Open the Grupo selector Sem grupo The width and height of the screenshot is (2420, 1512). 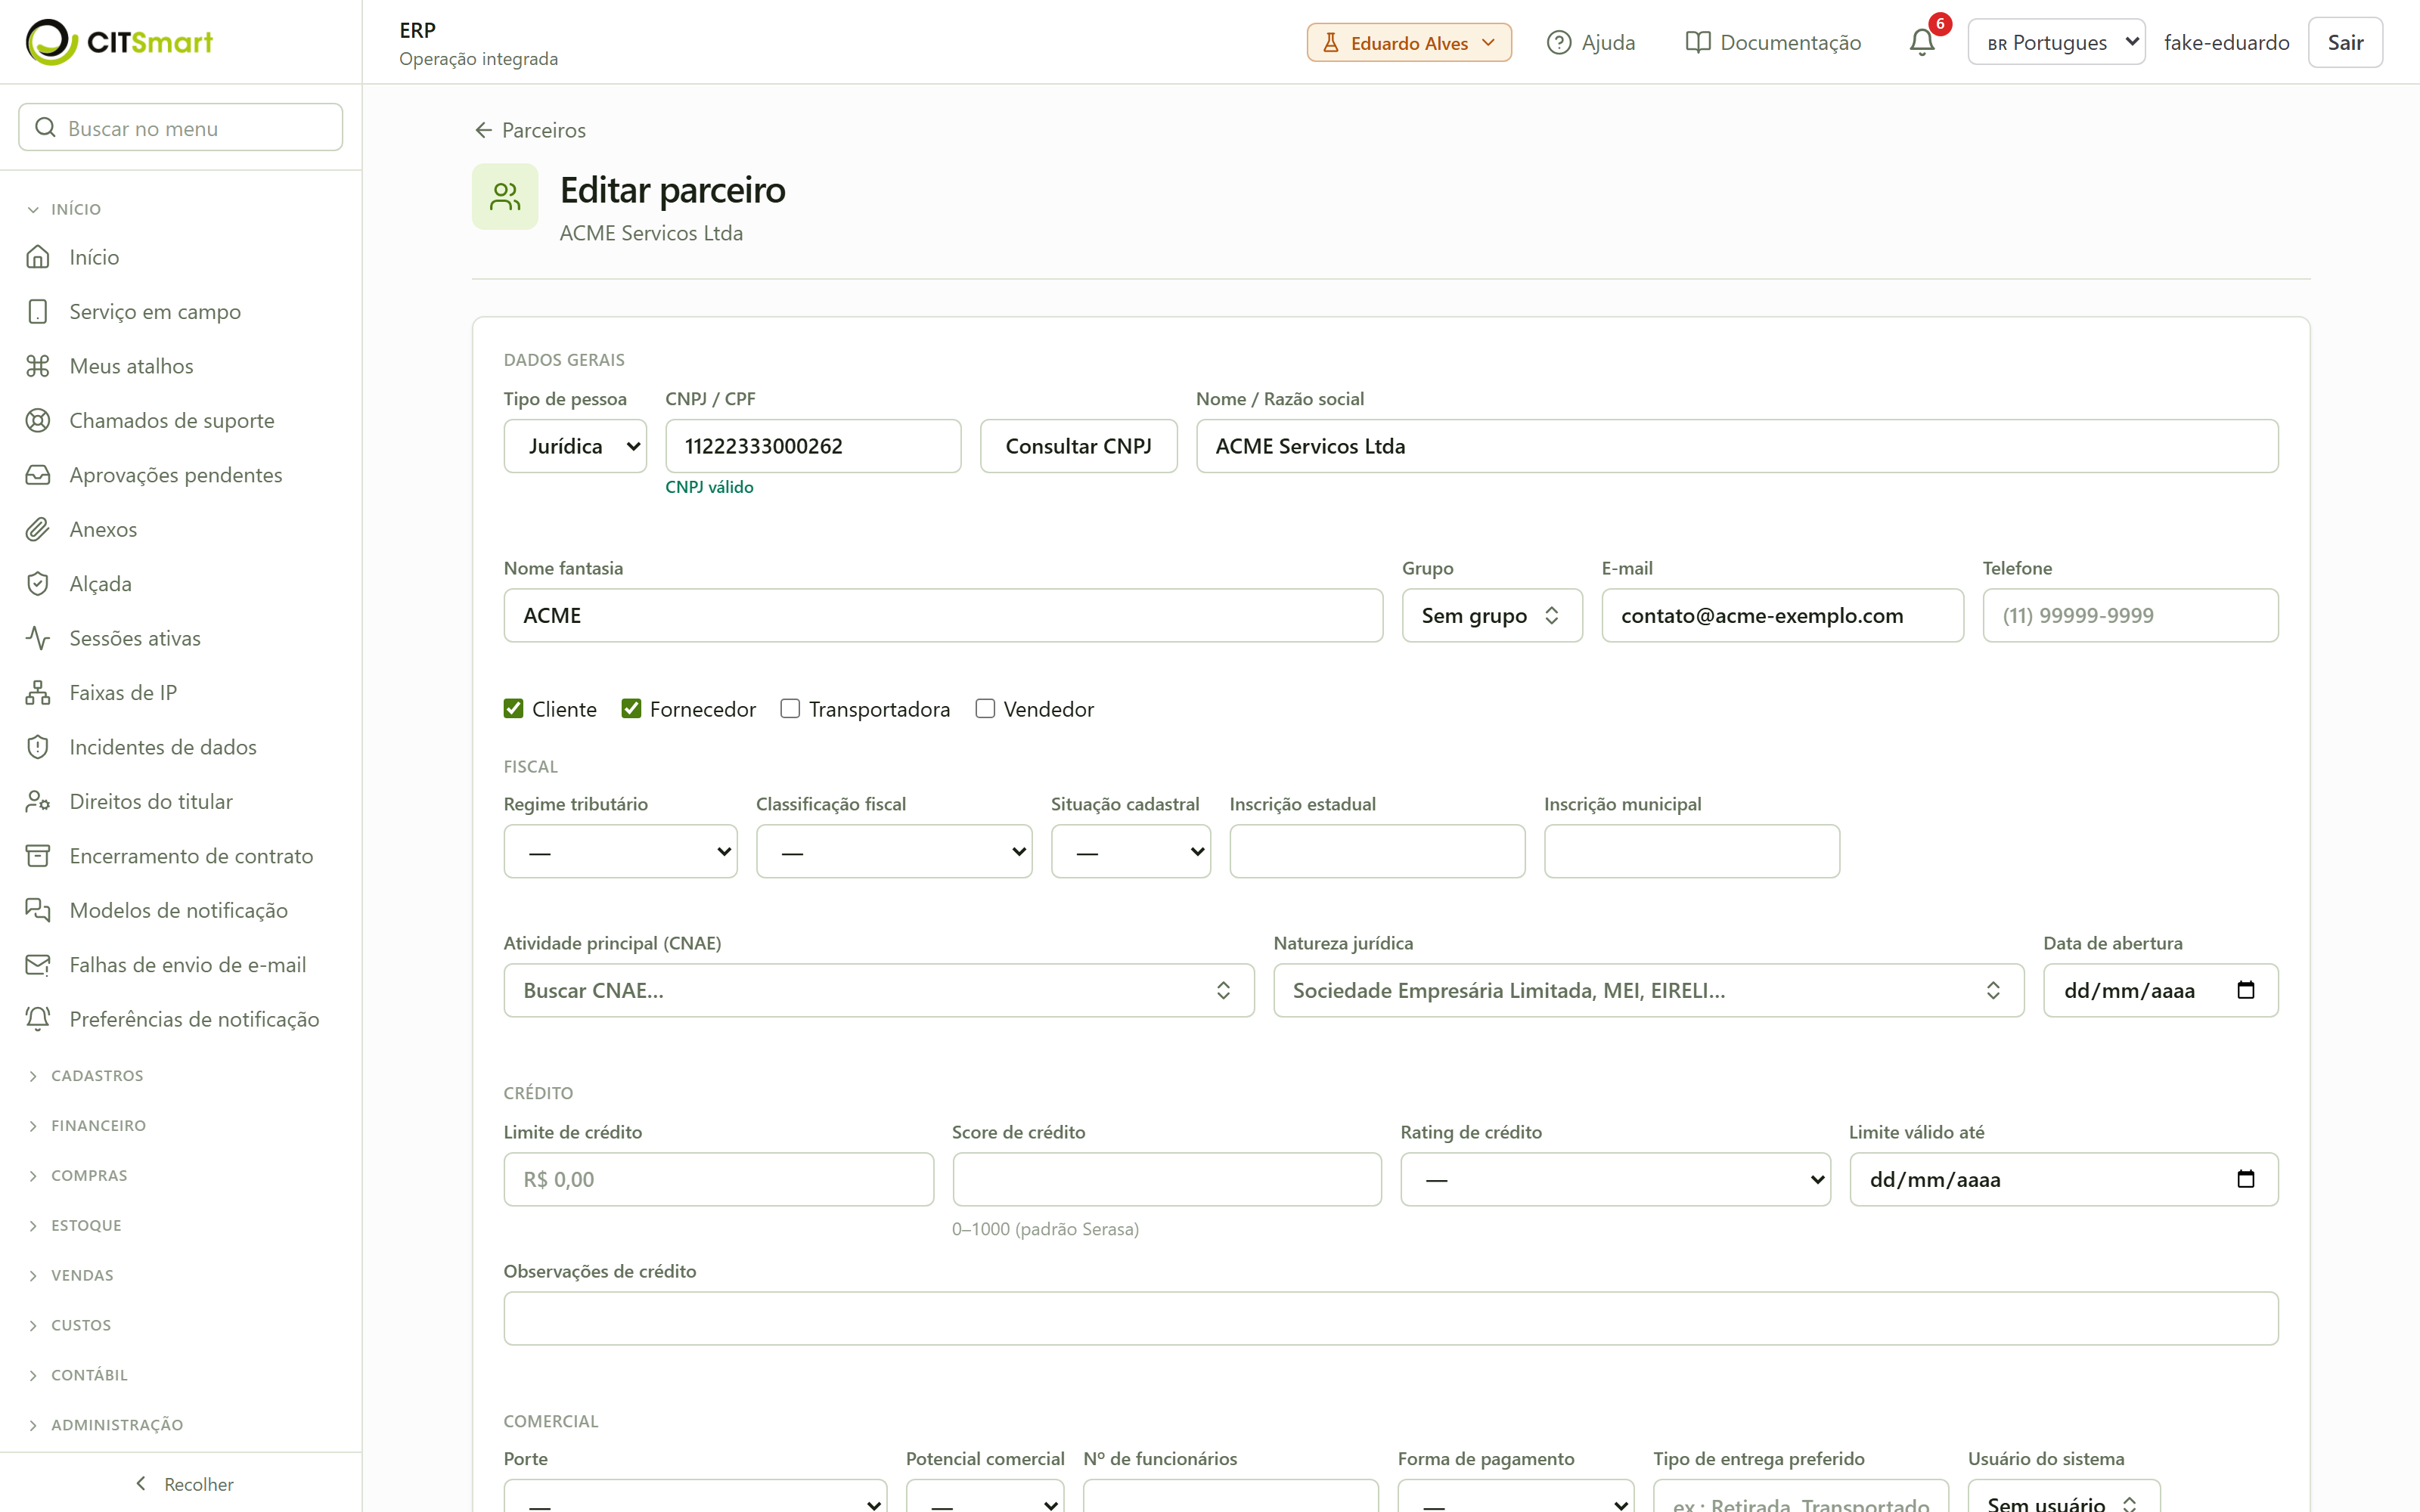[1491, 615]
